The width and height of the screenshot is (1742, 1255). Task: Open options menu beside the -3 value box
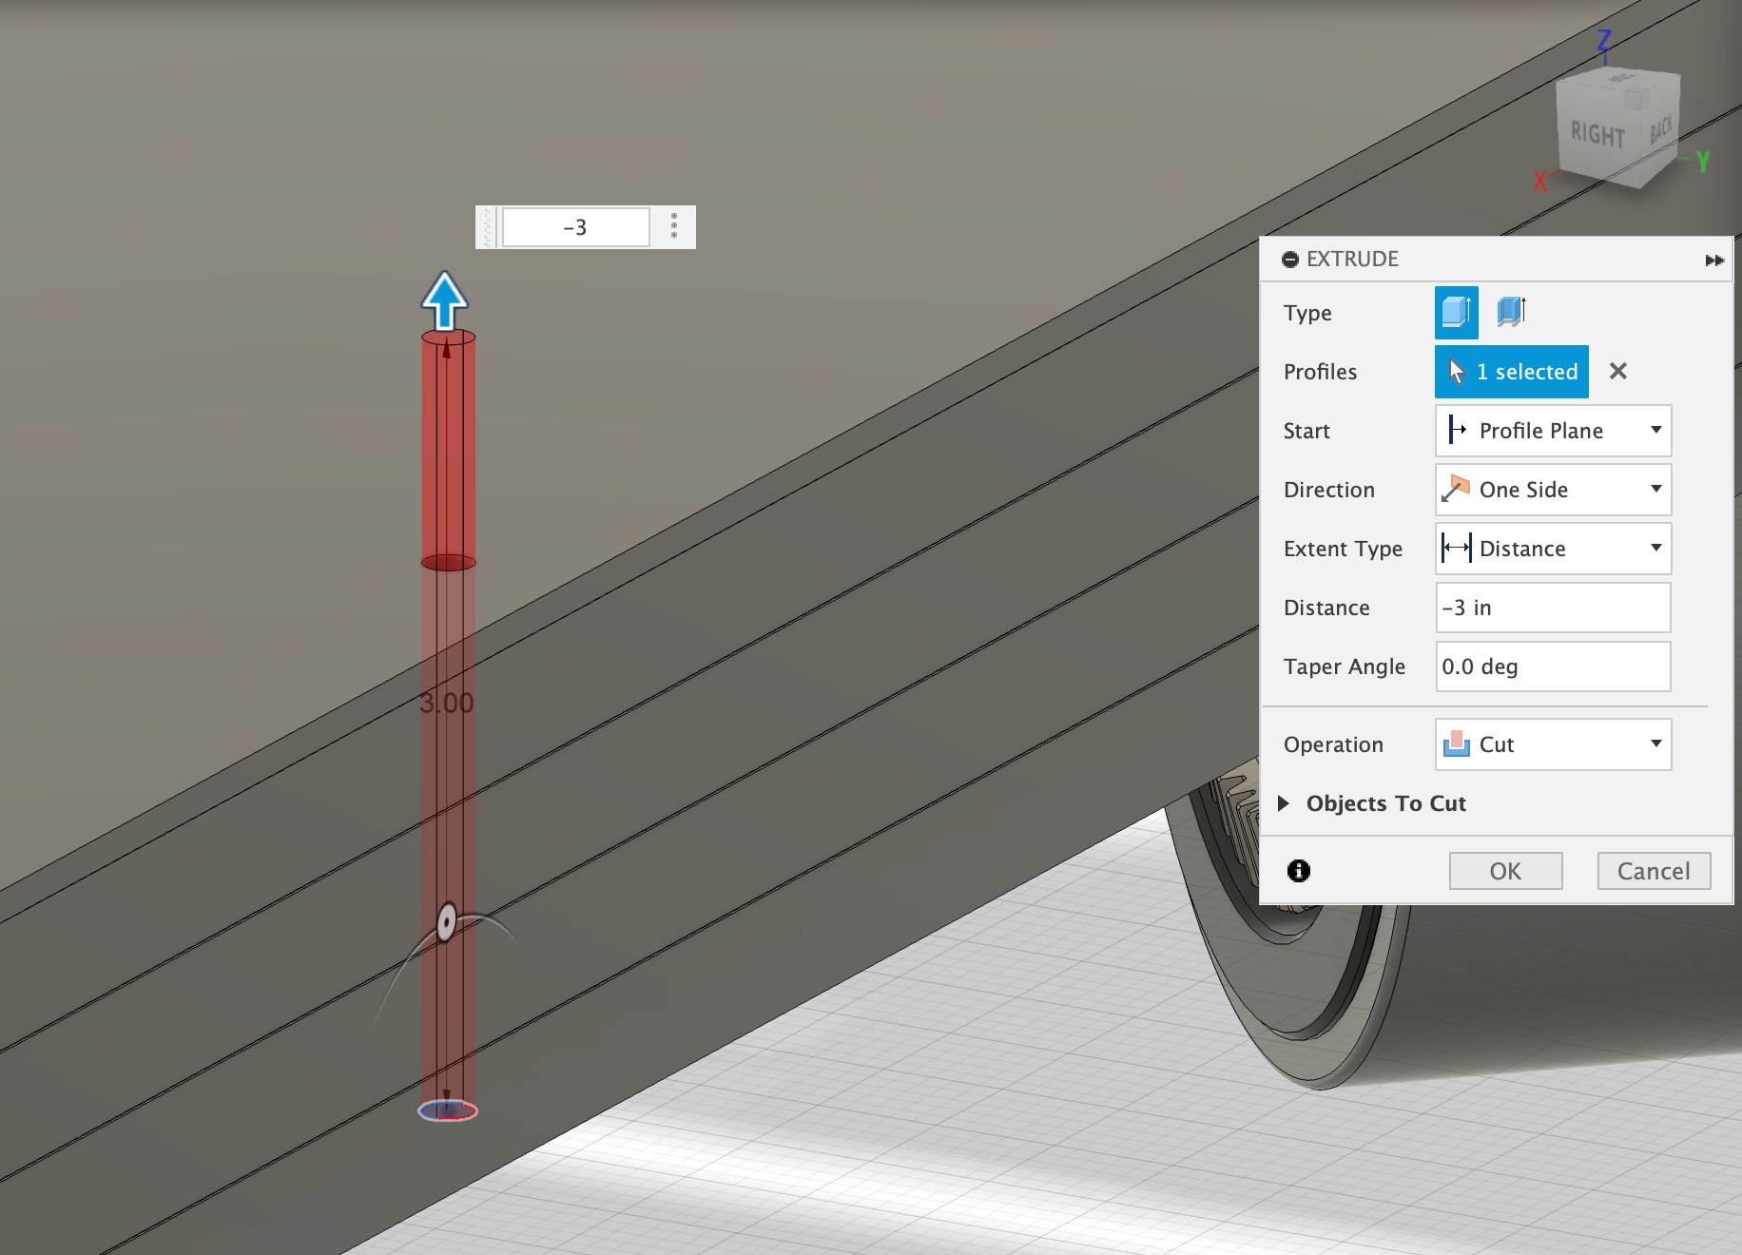coord(674,226)
